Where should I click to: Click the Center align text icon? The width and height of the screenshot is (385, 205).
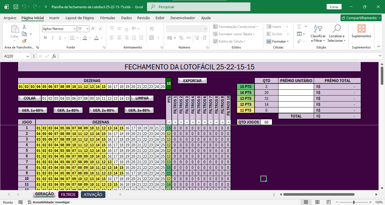pyautogui.click(x=119, y=38)
